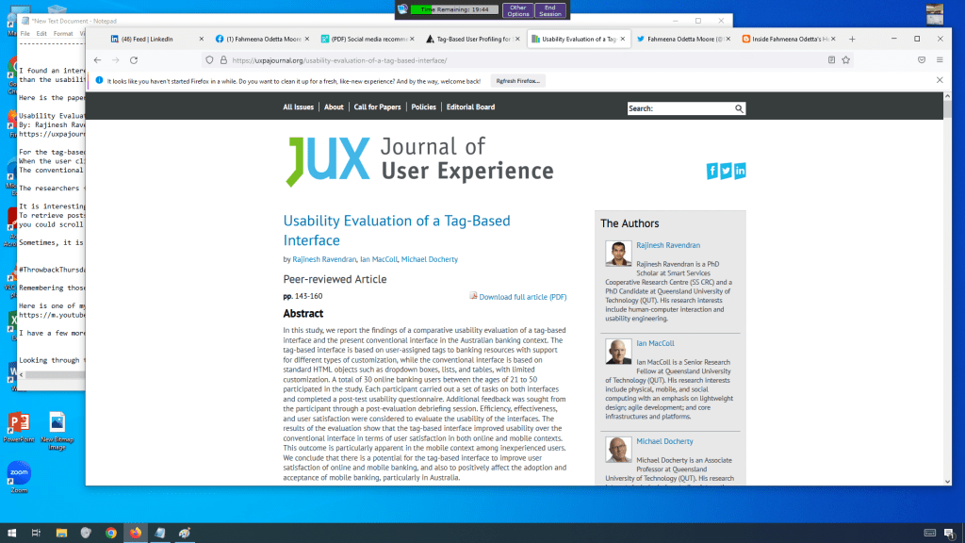Toggle Firefox reader view icon
965x543 pixels.
pyautogui.click(x=831, y=59)
